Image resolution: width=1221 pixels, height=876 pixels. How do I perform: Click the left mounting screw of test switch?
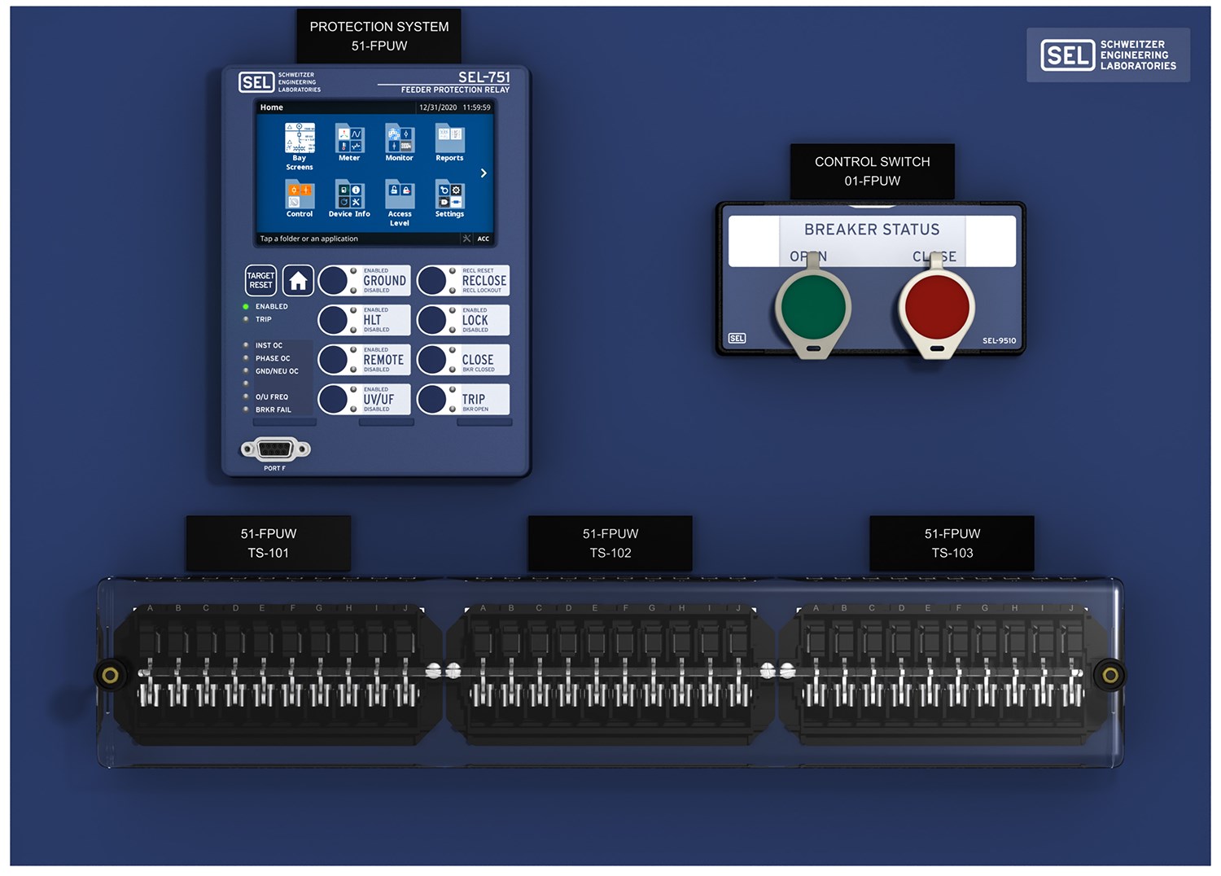pyautogui.click(x=110, y=675)
